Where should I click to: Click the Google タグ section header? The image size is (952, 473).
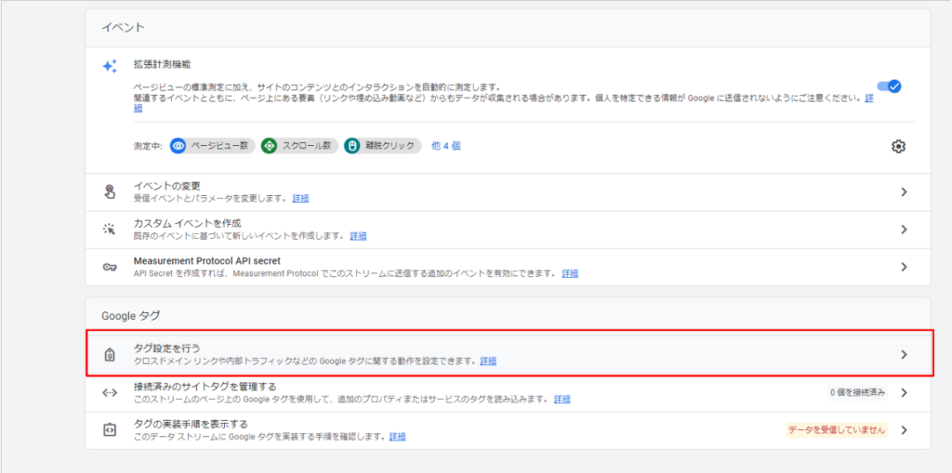tap(130, 315)
